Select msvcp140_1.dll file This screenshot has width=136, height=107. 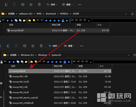pyautogui.click(x=60, y=76)
